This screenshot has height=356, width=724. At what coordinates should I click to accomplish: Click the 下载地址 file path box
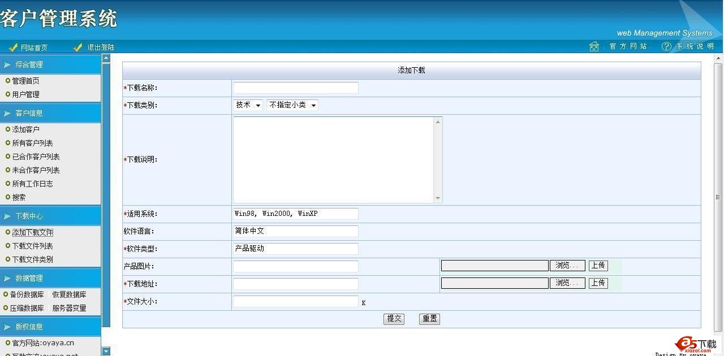(x=495, y=283)
